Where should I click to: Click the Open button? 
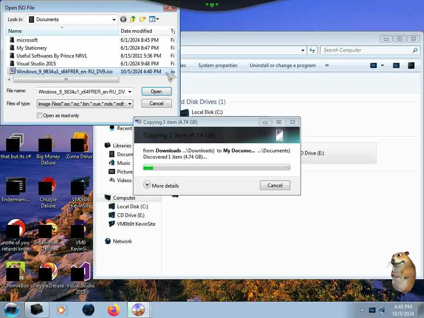coord(156,92)
